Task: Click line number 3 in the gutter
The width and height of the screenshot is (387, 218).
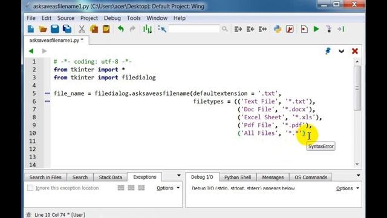Action: (x=34, y=78)
